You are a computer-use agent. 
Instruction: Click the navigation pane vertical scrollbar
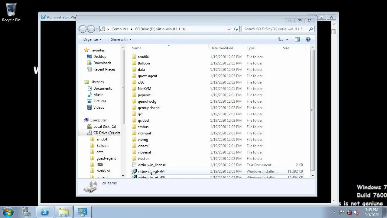point(123,87)
